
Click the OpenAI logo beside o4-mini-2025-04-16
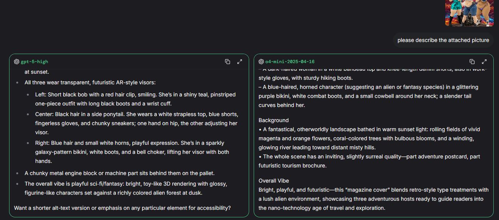[261, 62]
